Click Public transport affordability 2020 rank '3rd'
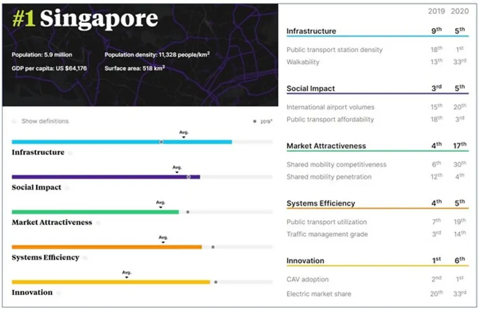Viewport: 478px width, 310px height. (x=460, y=119)
